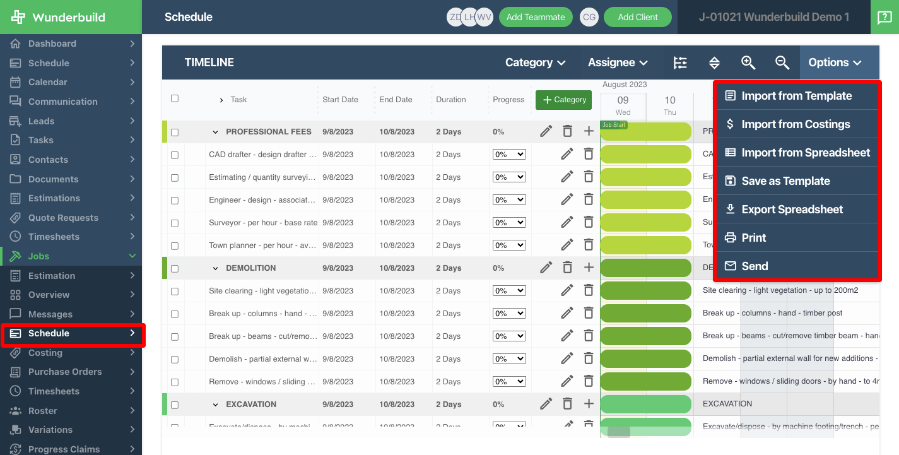Edit the EXCAVATION category

coord(546,404)
